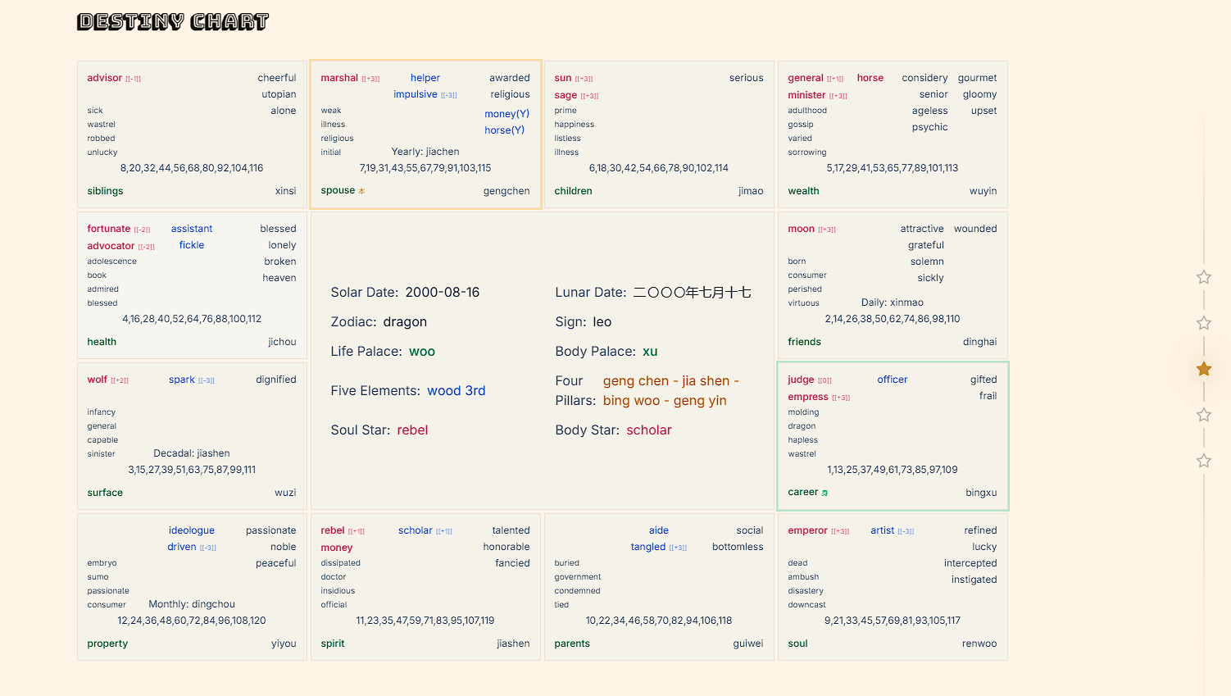The height and width of the screenshot is (696, 1231).
Task: Select the soul palace label
Action: 797,644
